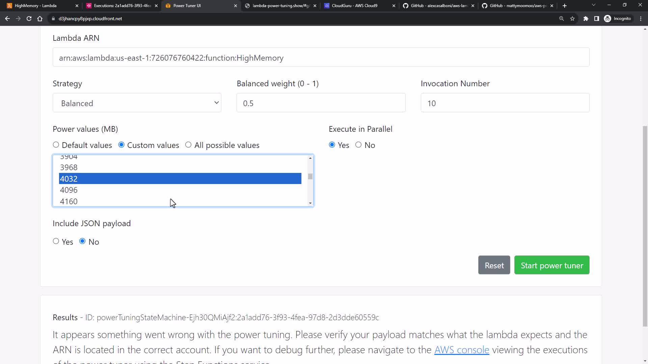The width and height of the screenshot is (648, 364).
Task: Select 4096 in power values list
Action: tap(69, 190)
